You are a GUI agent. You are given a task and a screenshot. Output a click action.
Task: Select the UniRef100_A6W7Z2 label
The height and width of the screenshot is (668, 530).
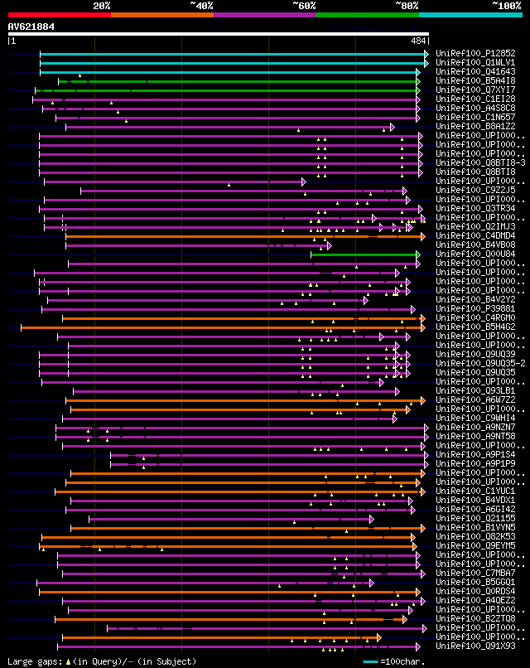pos(475,399)
